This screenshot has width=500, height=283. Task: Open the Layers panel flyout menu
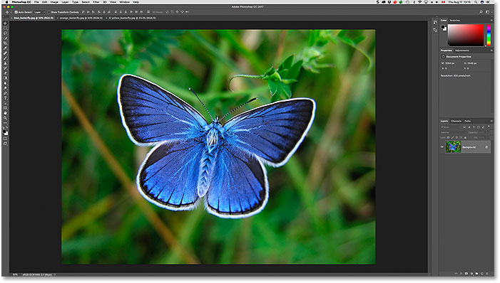(x=491, y=121)
